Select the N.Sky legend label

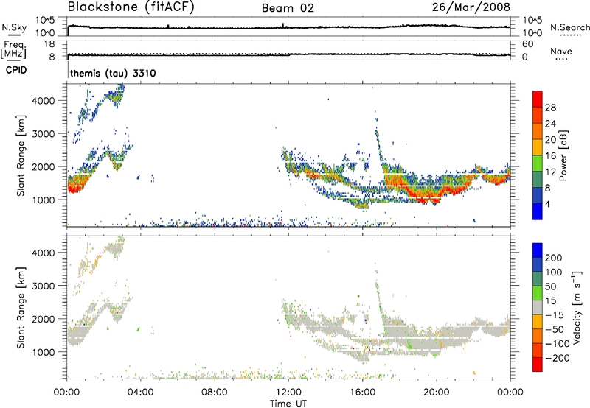coord(14,27)
